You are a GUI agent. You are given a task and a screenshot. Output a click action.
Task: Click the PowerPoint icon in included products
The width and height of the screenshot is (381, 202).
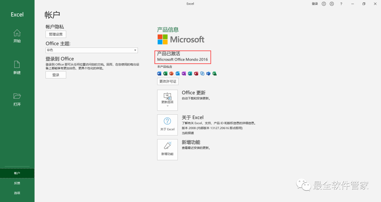pyautogui.click(x=171, y=74)
